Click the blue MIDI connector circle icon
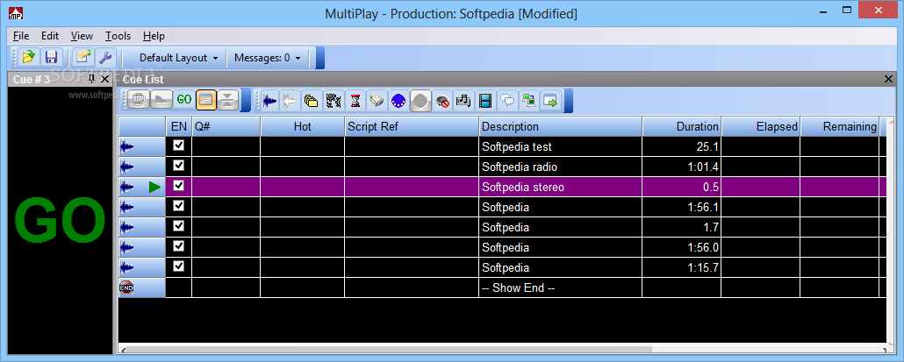 (x=398, y=101)
